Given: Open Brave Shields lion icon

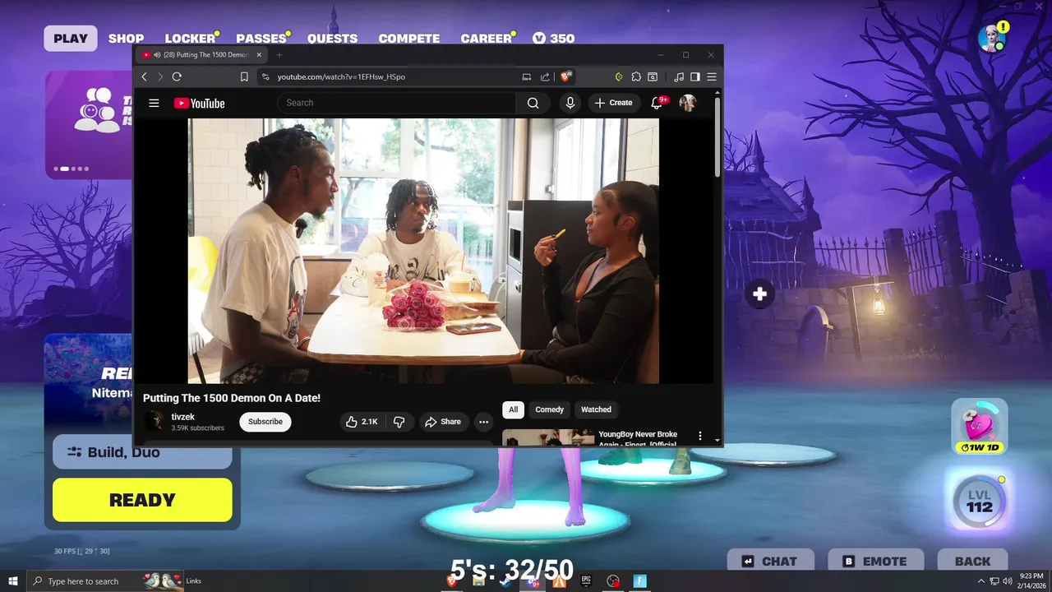Looking at the screenshot, I should [565, 76].
